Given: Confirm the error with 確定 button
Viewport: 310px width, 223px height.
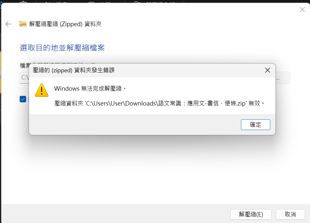Looking at the screenshot, I should [x=255, y=125].
